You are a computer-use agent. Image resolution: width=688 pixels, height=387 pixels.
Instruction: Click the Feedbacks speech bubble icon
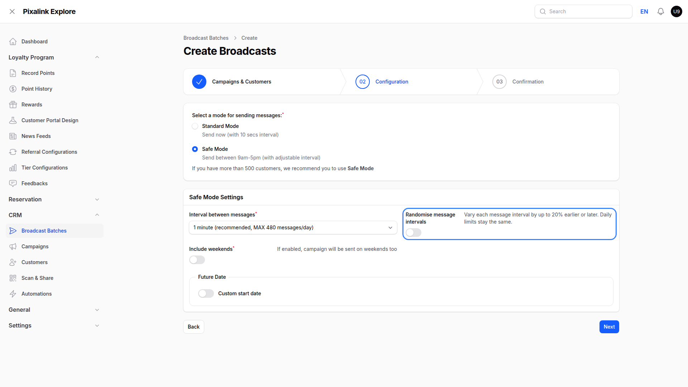(x=13, y=183)
